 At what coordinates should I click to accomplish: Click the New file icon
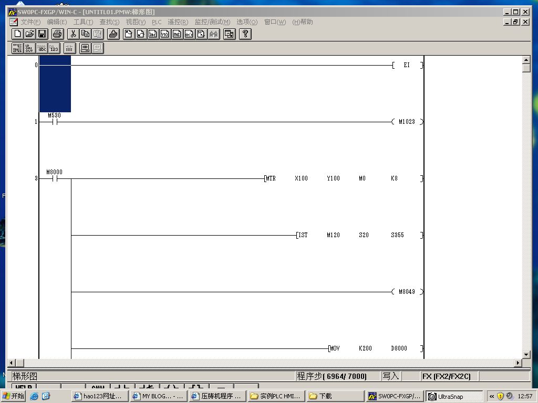(17, 34)
